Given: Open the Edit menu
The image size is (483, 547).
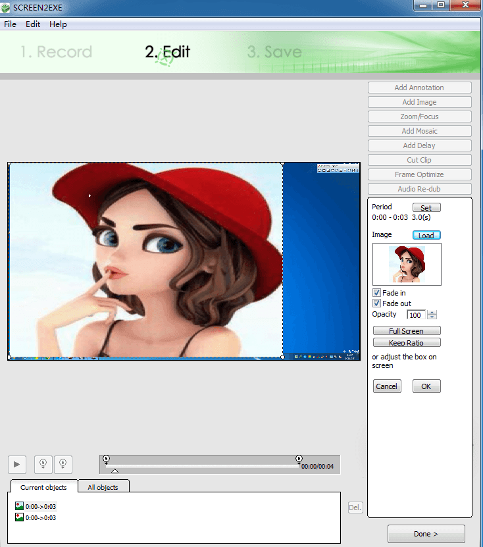Looking at the screenshot, I should 33,24.
